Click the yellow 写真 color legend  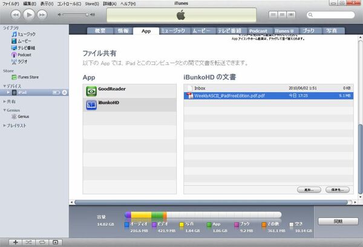[x=181, y=225]
